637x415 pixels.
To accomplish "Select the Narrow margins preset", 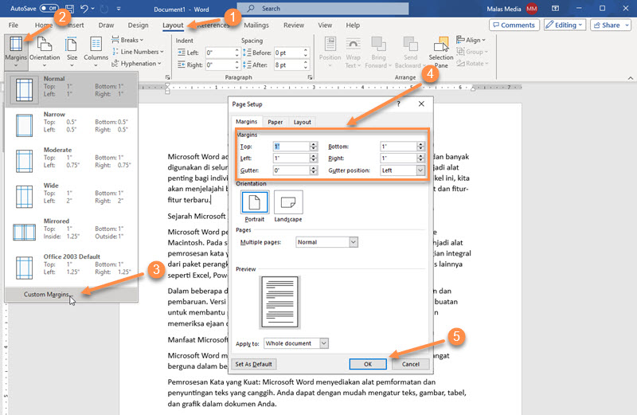I will [72, 125].
